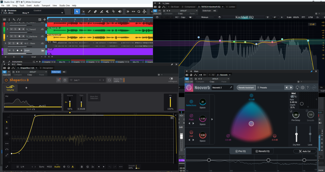The height and width of the screenshot is (172, 325).
Task: Click Kirchhoff EQ phase invert Ø icon
Action: pyautogui.click(x=274, y=17)
